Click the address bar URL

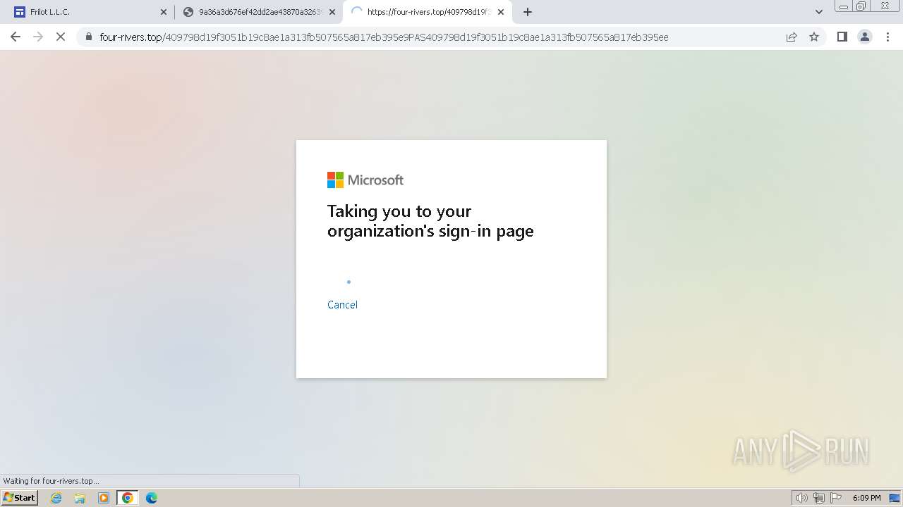[384, 37]
